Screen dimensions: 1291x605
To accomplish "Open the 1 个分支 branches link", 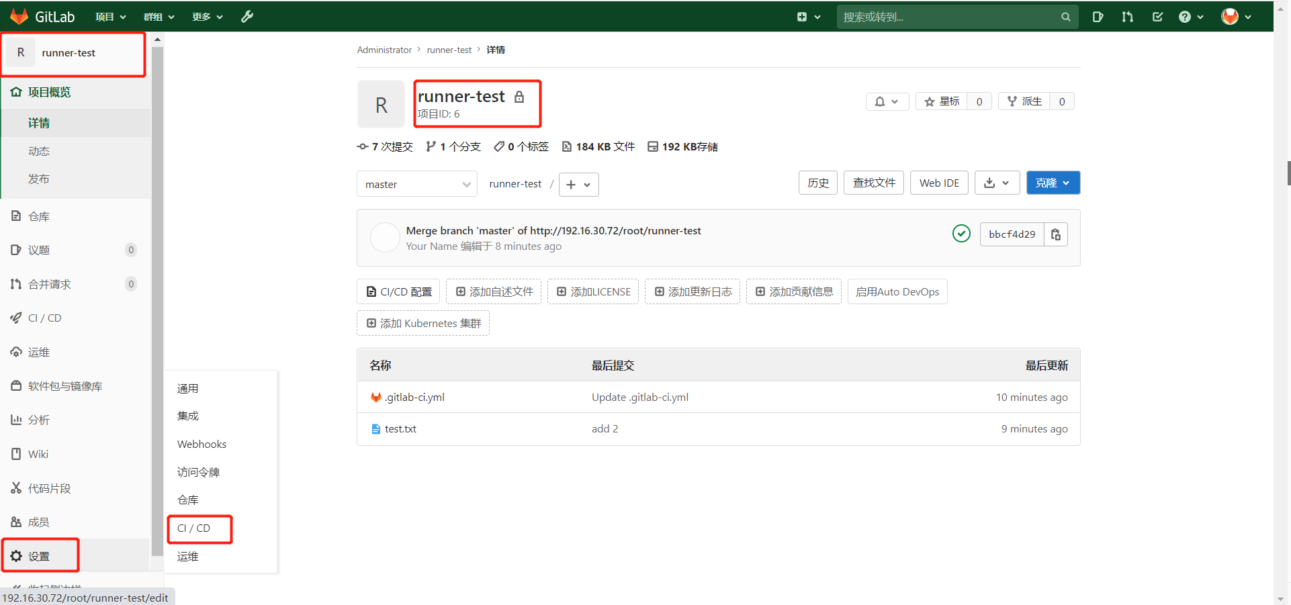I will click(x=453, y=146).
